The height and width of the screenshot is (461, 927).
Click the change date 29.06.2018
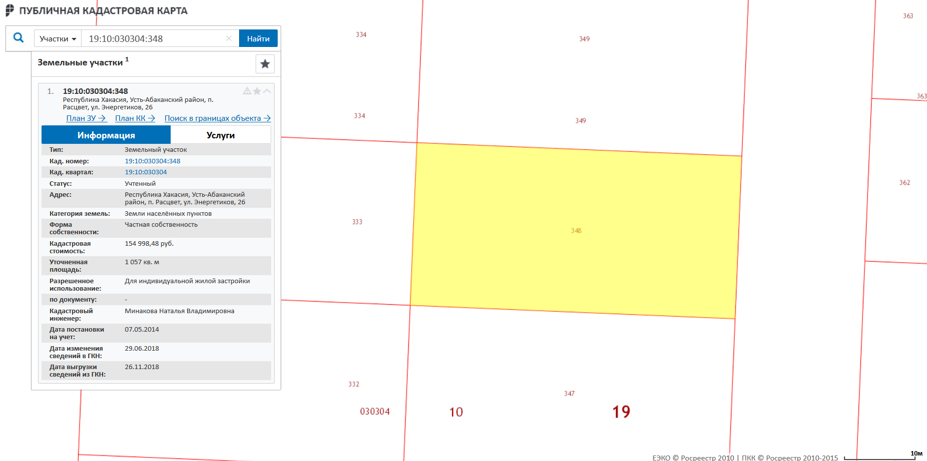pyautogui.click(x=142, y=348)
